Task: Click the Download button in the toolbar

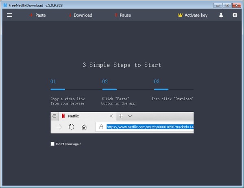Action: pyautogui.click(x=81, y=15)
